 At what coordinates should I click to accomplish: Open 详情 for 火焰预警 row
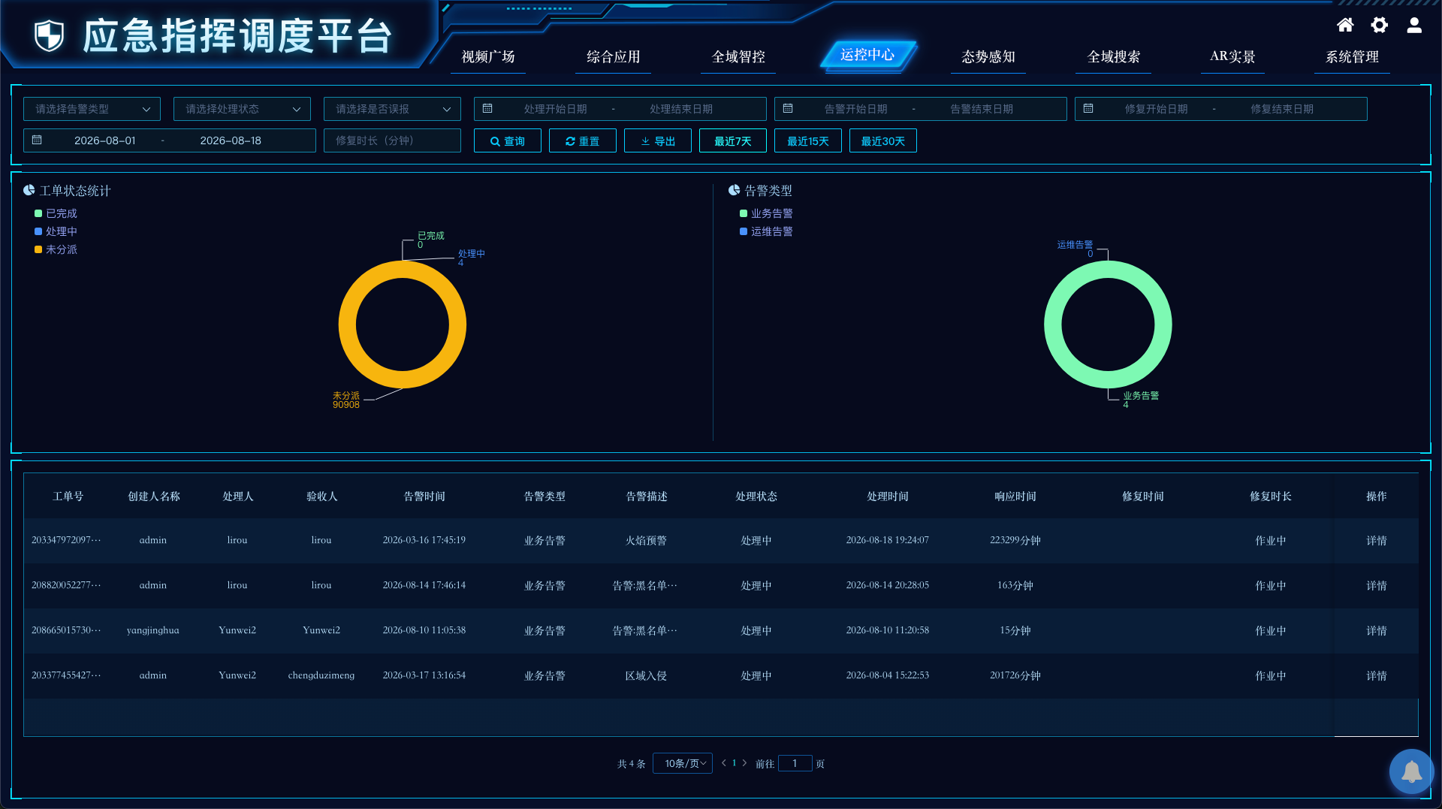tap(1377, 541)
